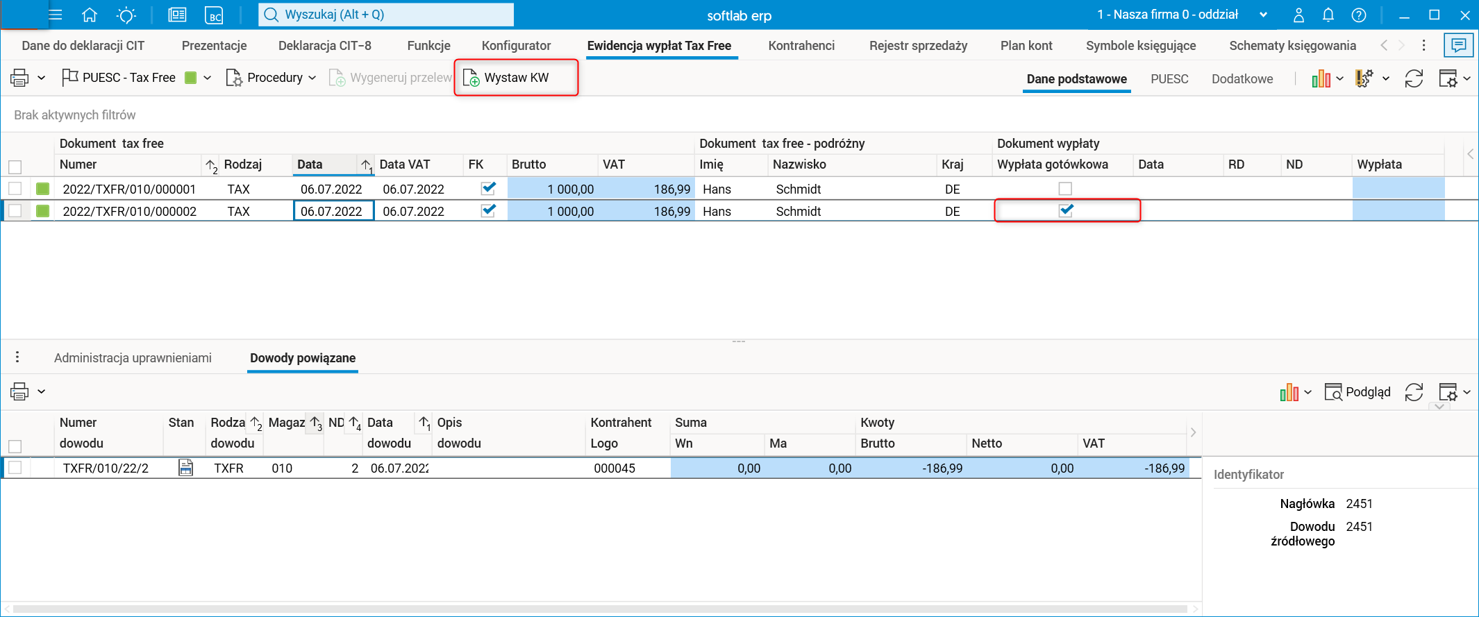Open the hamburger main menu
Image resolution: width=1479 pixels, height=617 pixels.
click(x=56, y=15)
